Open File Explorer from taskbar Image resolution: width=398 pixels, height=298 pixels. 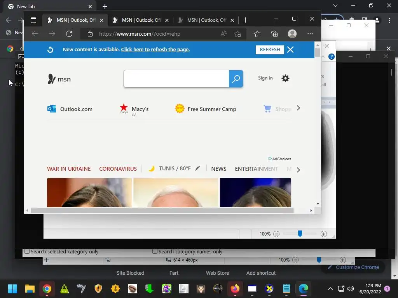pos(30,289)
